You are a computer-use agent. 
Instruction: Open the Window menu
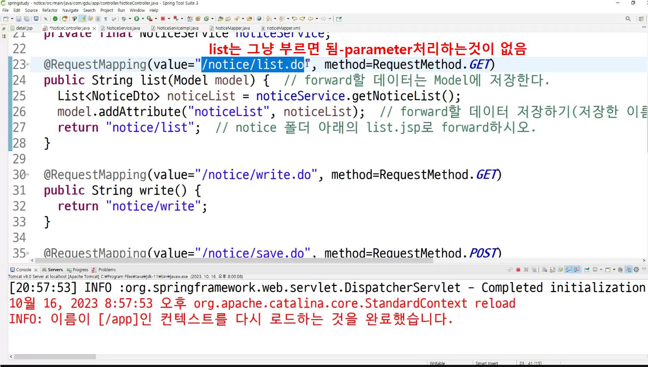click(x=137, y=10)
